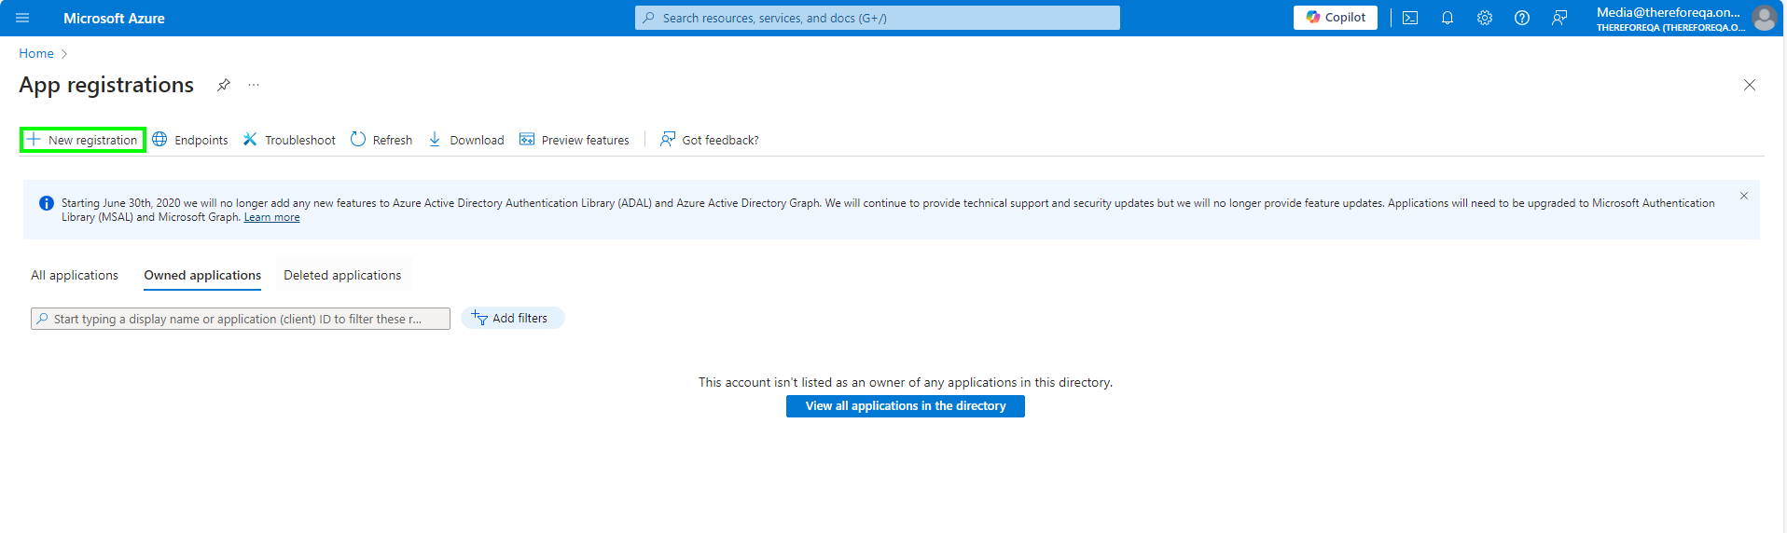1787x533 pixels.
Task: Open Preview features
Action: point(575,140)
